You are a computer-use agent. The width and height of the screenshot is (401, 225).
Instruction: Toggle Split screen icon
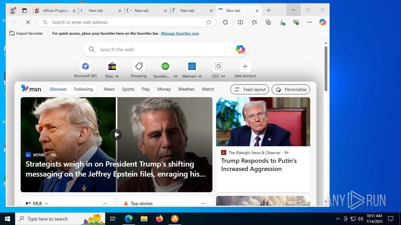pyautogui.click(x=240, y=22)
